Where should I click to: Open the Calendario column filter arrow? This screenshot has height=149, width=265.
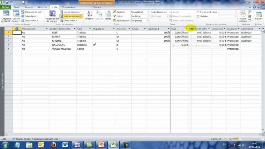coord(260,29)
